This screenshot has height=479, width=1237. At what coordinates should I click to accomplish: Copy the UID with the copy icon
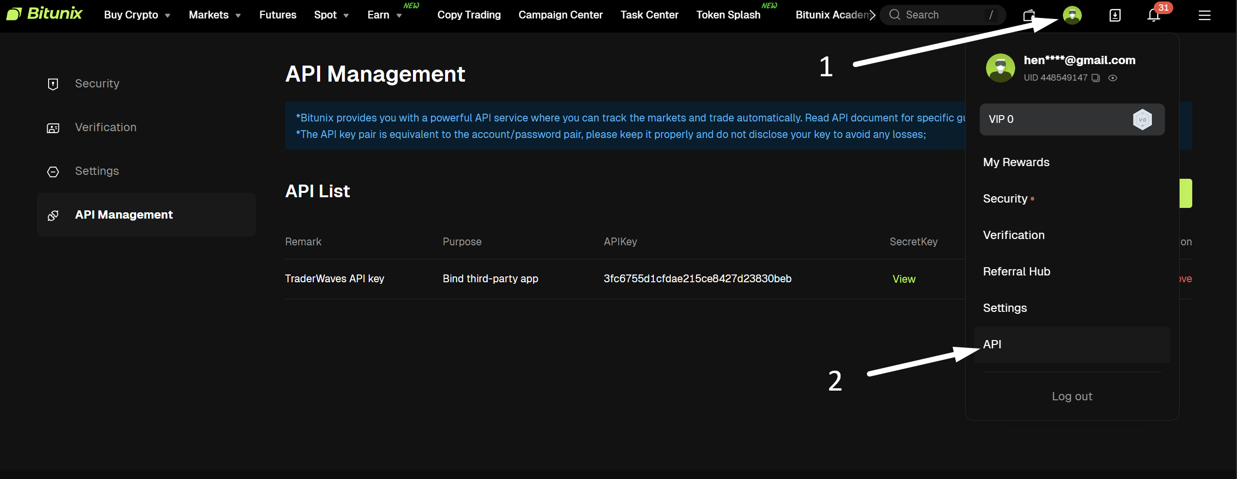(1095, 78)
